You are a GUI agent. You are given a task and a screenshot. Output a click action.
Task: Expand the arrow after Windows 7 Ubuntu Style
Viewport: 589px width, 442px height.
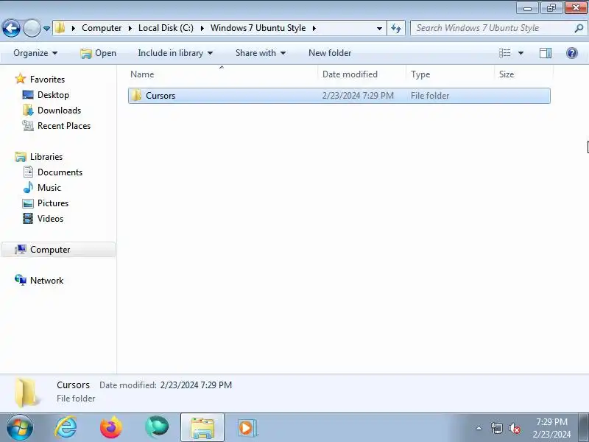point(314,28)
